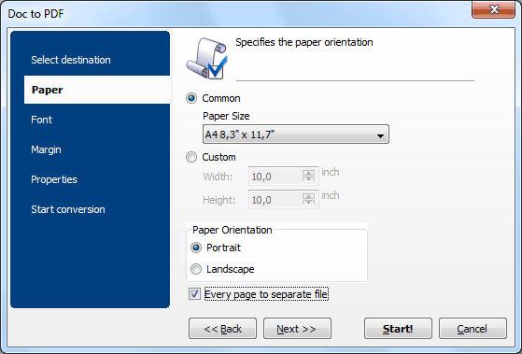Start the conversion with Start! button
This screenshot has width=522, height=354.
pyautogui.click(x=398, y=329)
